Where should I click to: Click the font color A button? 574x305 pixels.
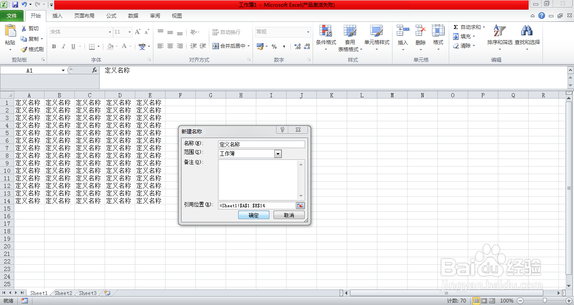tap(124, 47)
